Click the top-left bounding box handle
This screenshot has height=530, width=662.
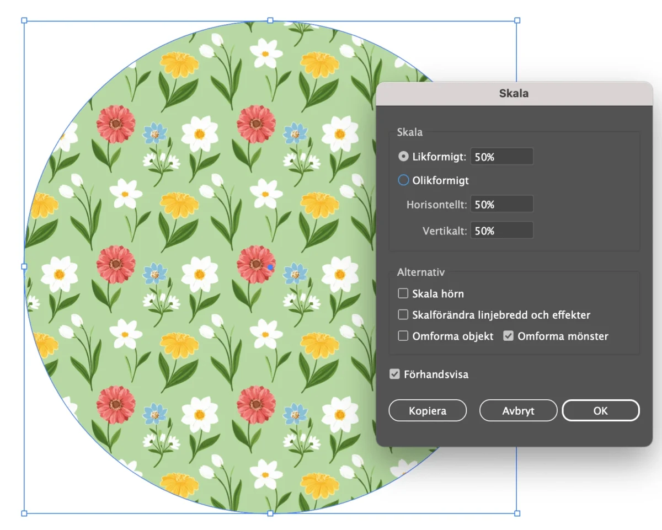click(x=24, y=20)
